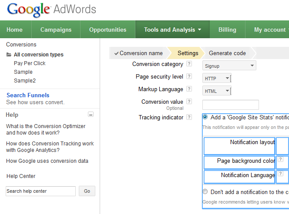
Task: Open help icon for Page background color
Action: pos(280,159)
